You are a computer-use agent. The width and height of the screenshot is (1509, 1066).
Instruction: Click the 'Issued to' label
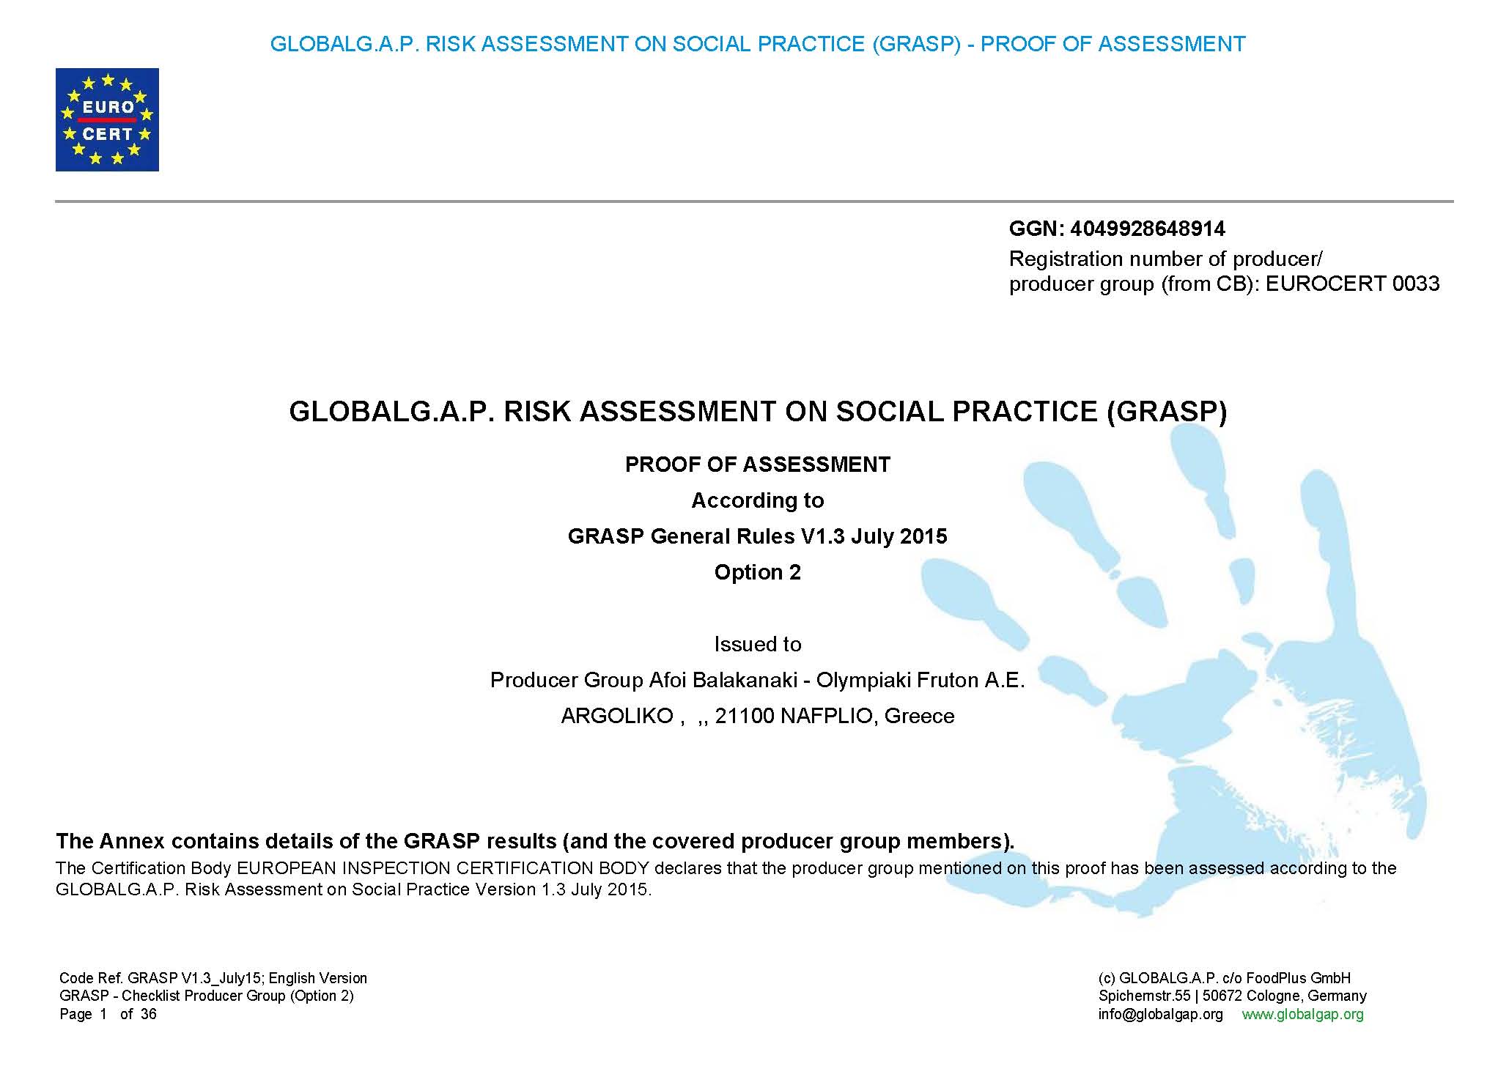(x=757, y=644)
